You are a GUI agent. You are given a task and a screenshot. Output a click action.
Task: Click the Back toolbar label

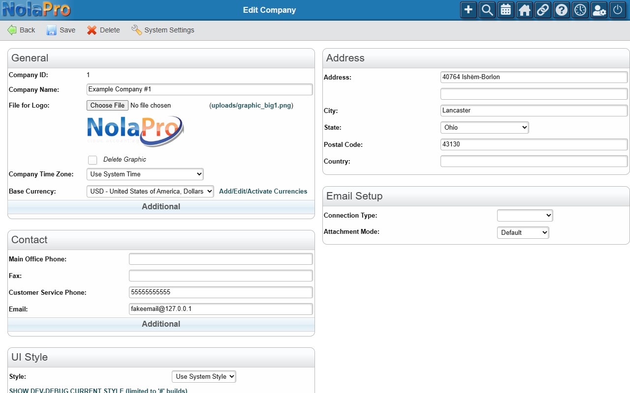28,30
